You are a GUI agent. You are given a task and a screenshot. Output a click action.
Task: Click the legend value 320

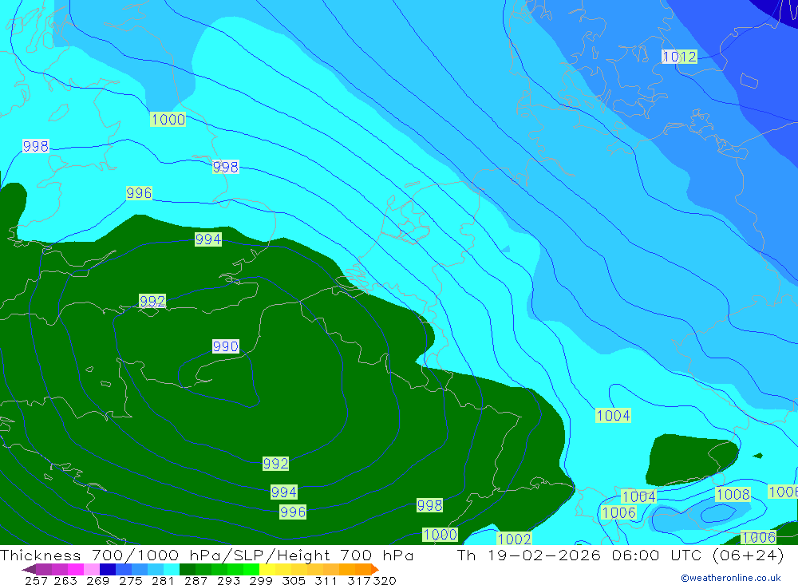point(385,581)
